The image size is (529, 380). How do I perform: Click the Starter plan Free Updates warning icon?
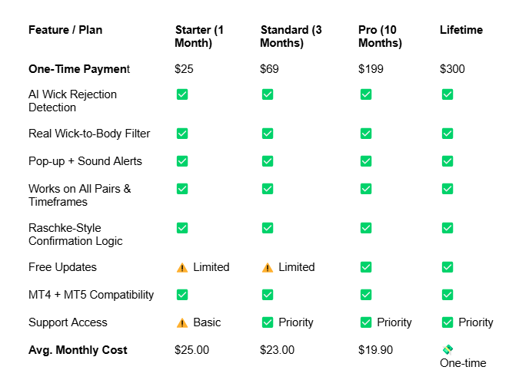point(182,267)
